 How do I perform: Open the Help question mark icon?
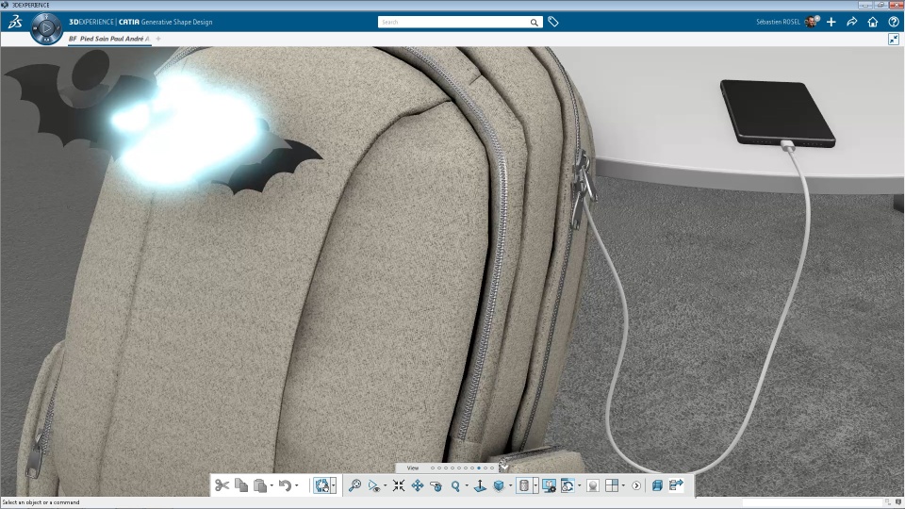point(894,22)
